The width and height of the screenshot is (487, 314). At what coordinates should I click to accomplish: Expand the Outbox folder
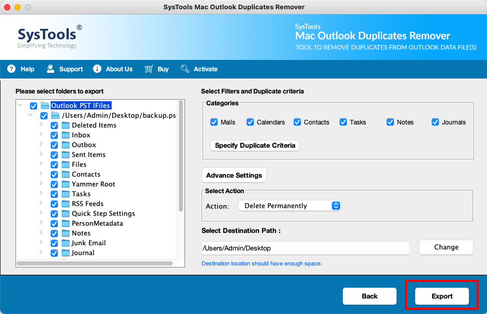pyautogui.click(x=41, y=144)
